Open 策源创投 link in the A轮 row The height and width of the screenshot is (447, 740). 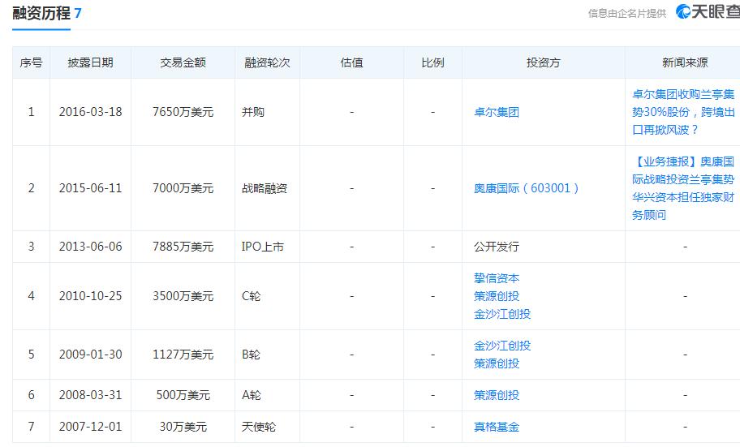click(x=496, y=395)
